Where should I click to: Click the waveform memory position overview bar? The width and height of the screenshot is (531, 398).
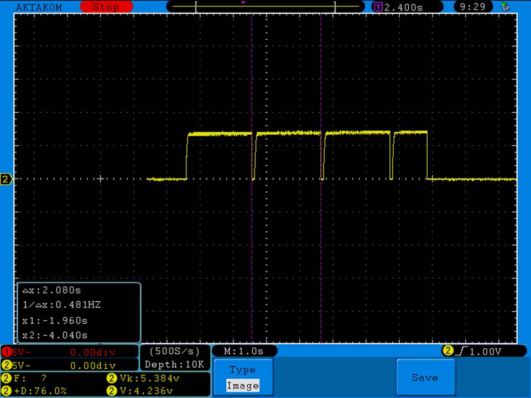[x=265, y=7]
